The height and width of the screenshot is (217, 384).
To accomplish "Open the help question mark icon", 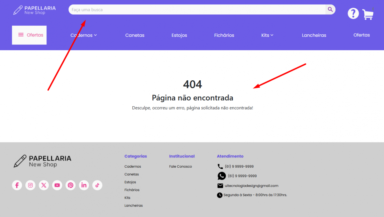I will (x=353, y=13).
